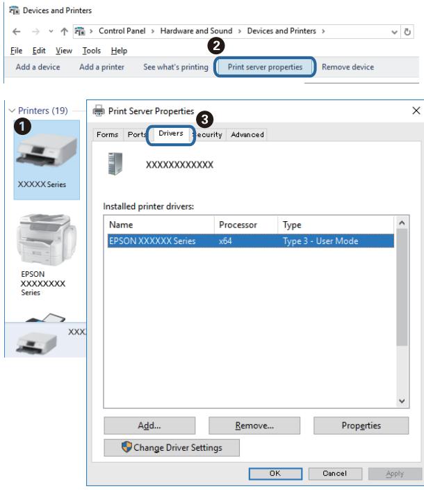The image size is (424, 491).
Task: Click the driver Properties button
Action: click(x=361, y=426)
